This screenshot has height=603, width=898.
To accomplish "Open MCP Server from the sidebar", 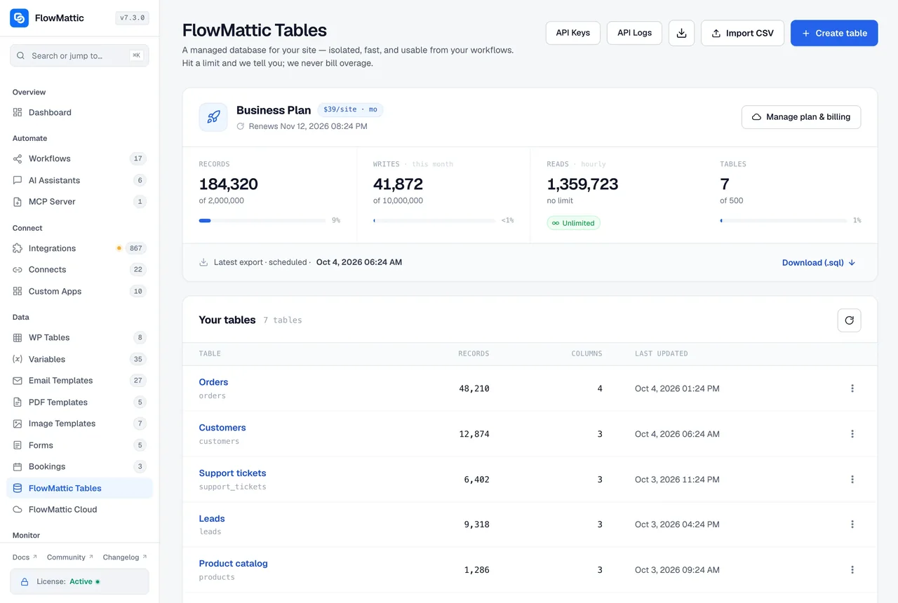I will pyautogui.click(x=79, y=202).
